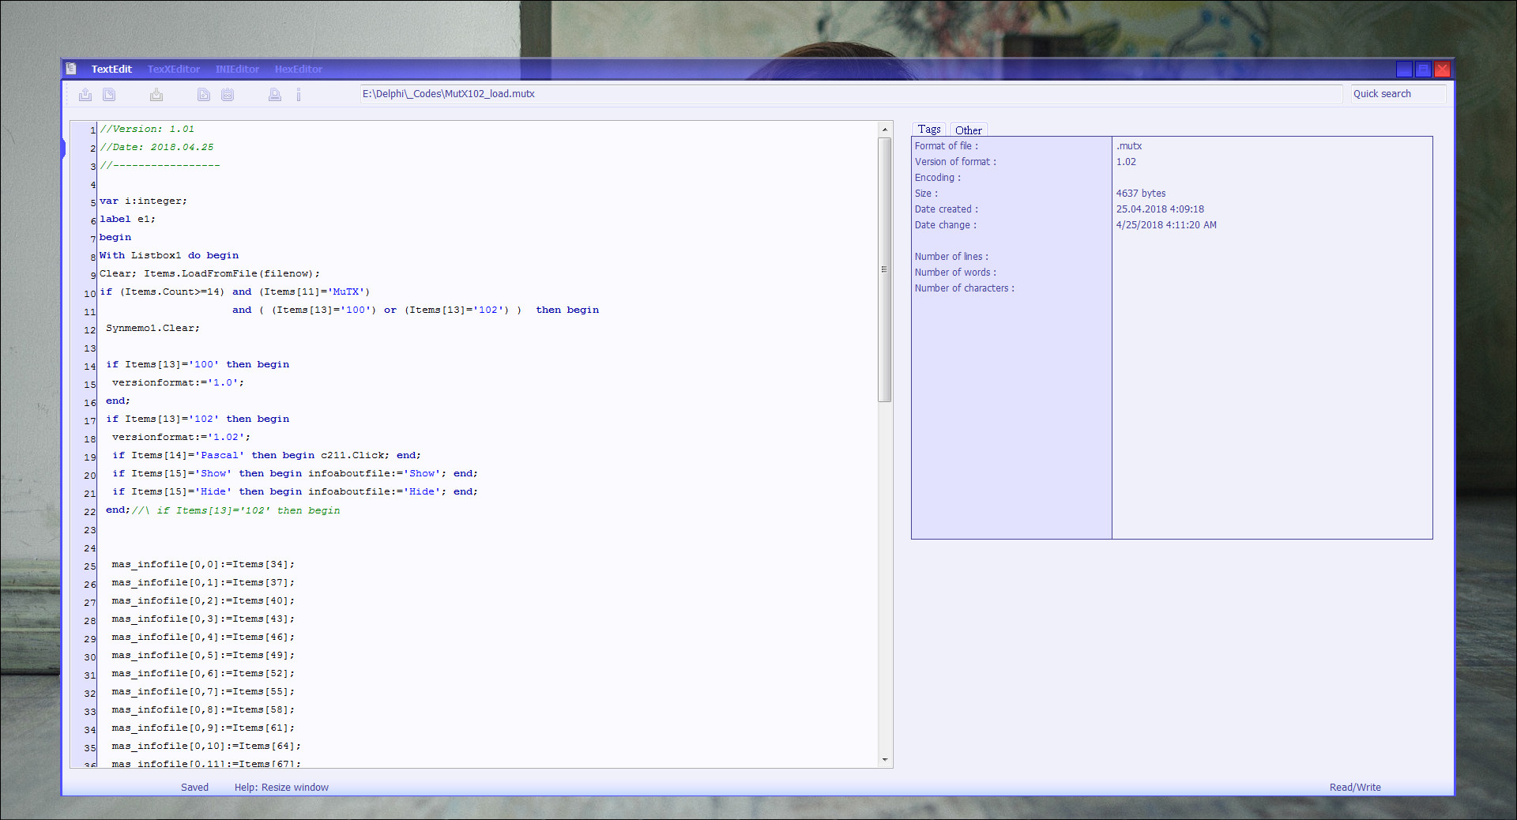Viewport: 1517px width, 820px height.
Task: Click the Read/Write status label
Action: click(x=1355, y=788)
